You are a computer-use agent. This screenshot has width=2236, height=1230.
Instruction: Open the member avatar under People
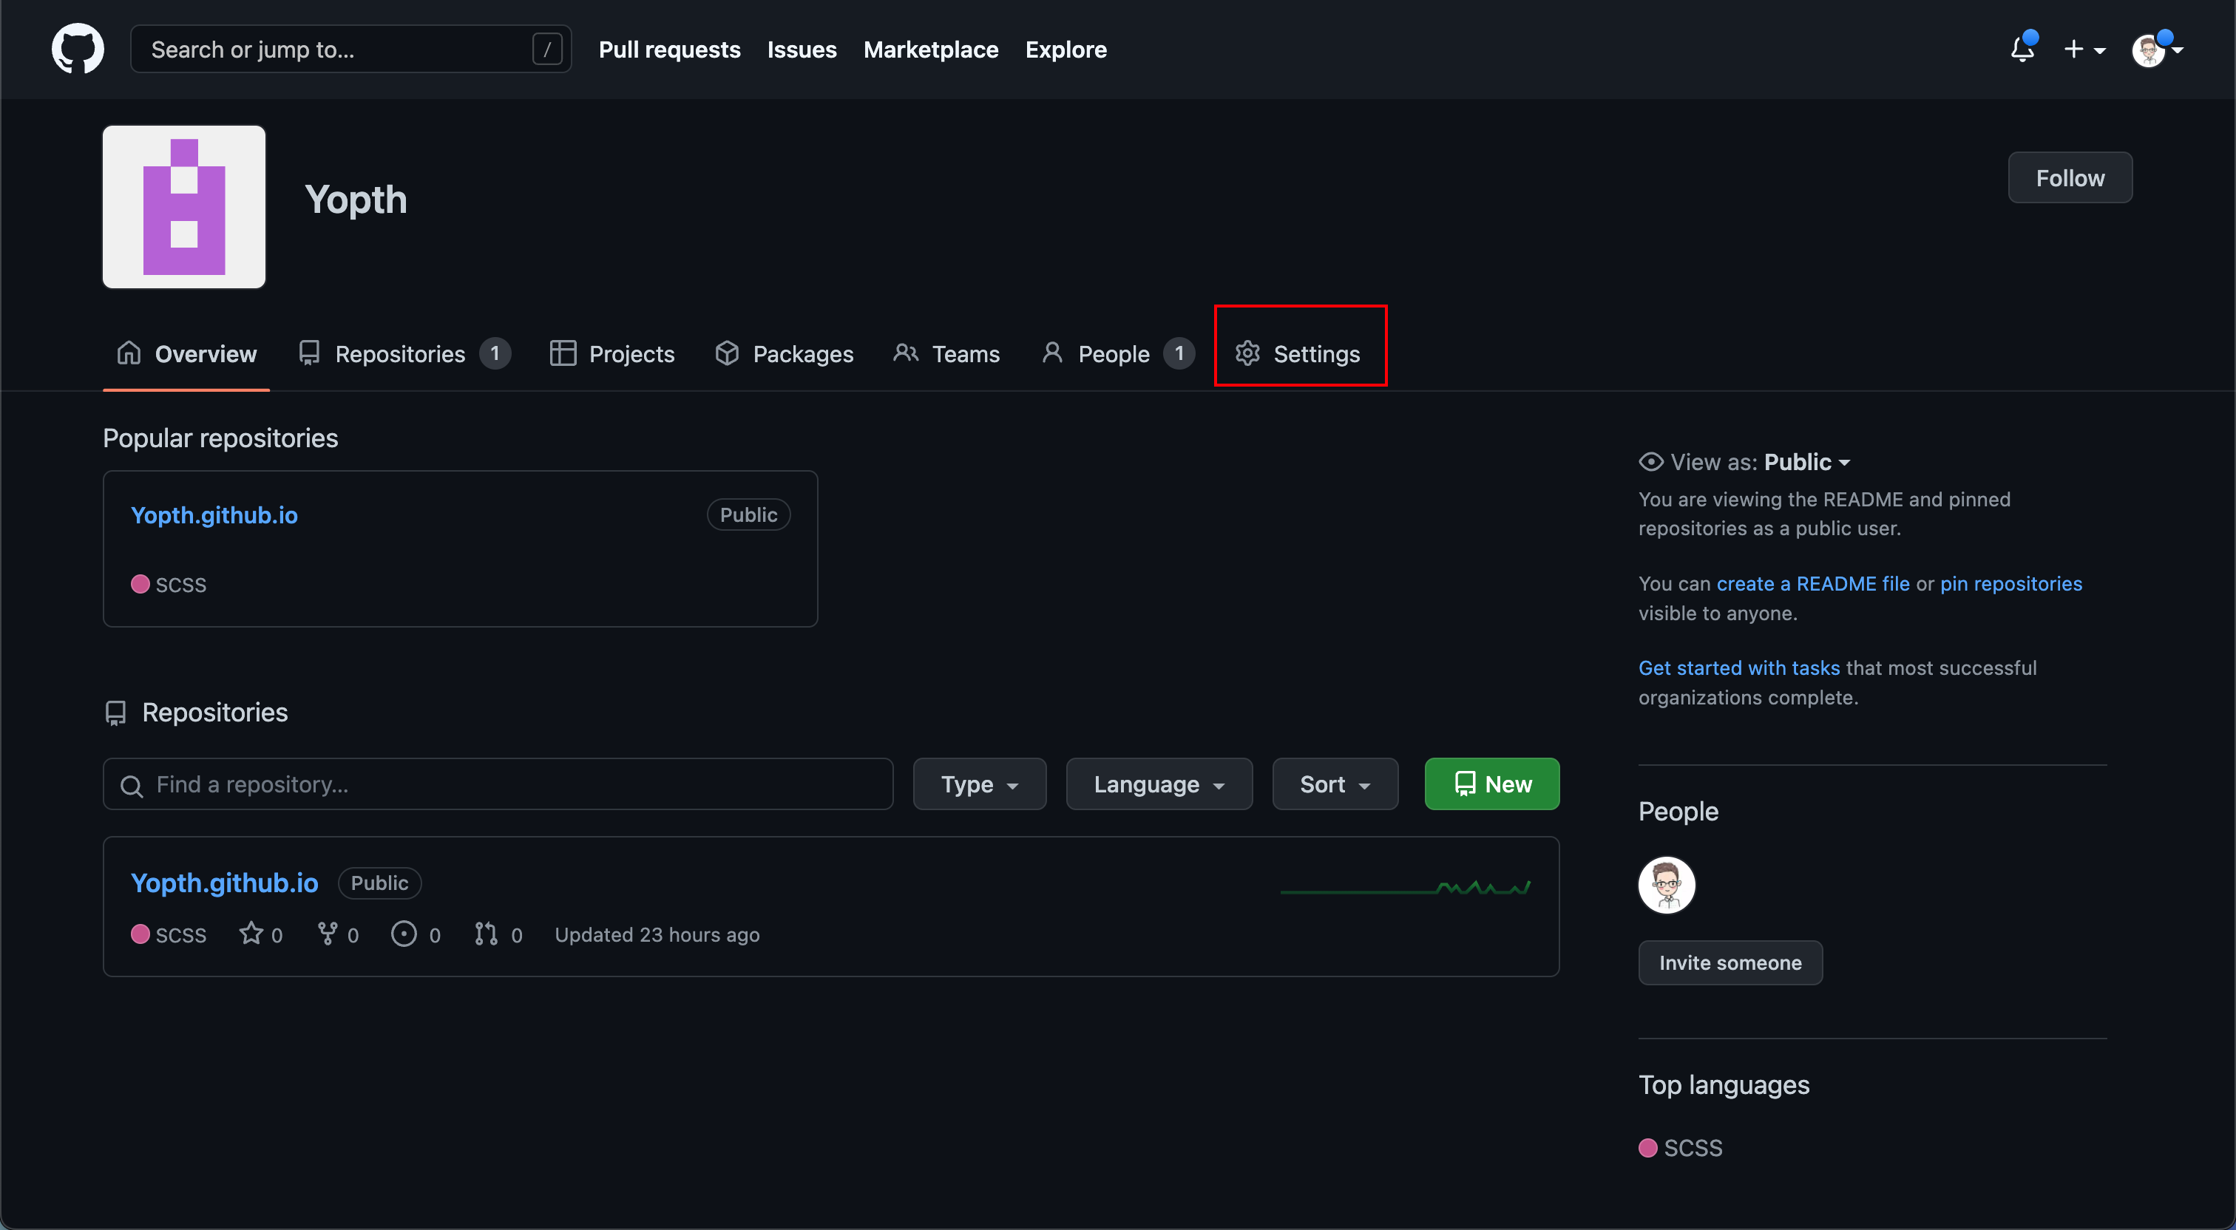(x=1666, y=885)
